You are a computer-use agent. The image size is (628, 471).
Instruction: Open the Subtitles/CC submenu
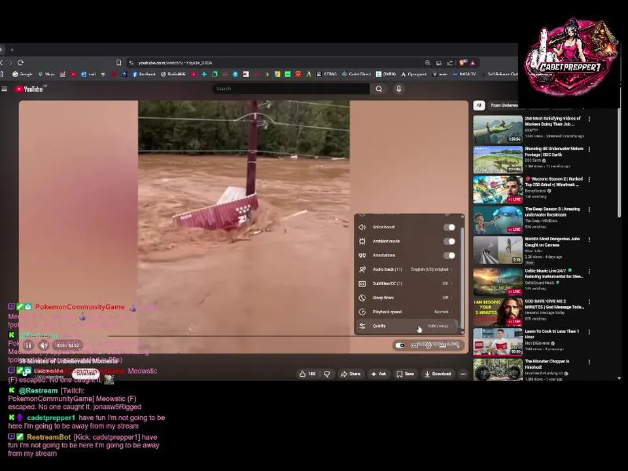(x=407, y=283)
